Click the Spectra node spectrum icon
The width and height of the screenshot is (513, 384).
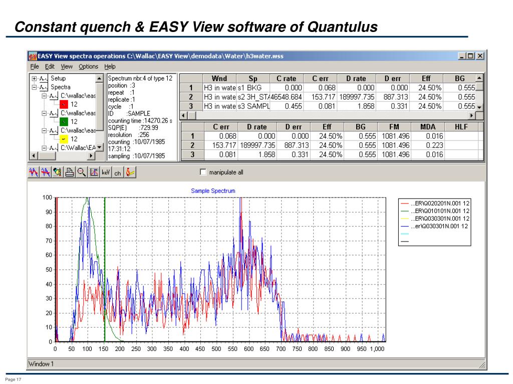(x=44, y=87)
